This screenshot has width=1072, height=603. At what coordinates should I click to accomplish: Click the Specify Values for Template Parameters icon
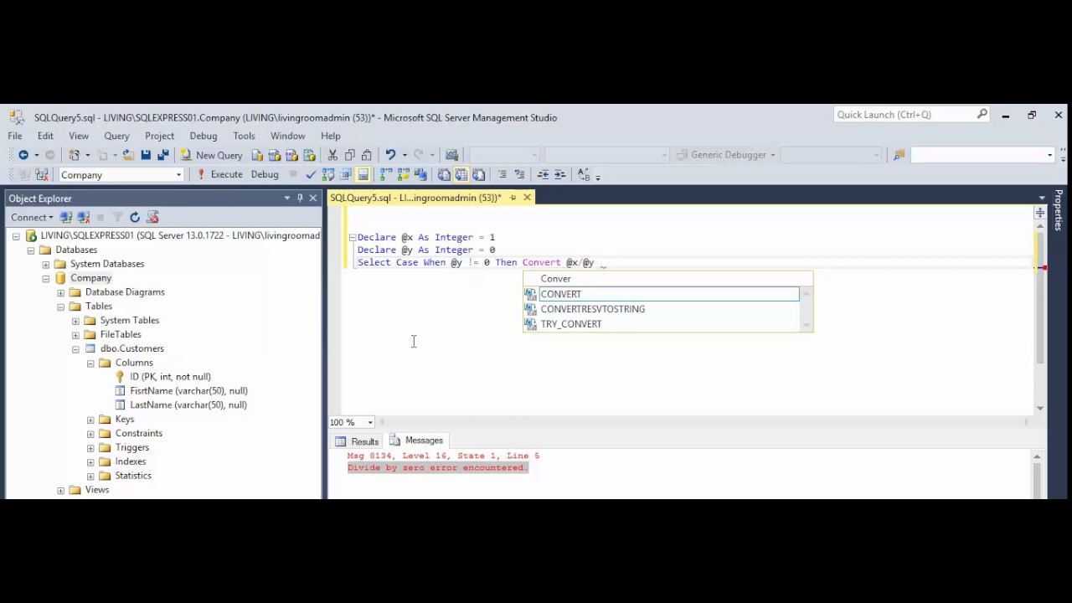[x=585, y=174]
